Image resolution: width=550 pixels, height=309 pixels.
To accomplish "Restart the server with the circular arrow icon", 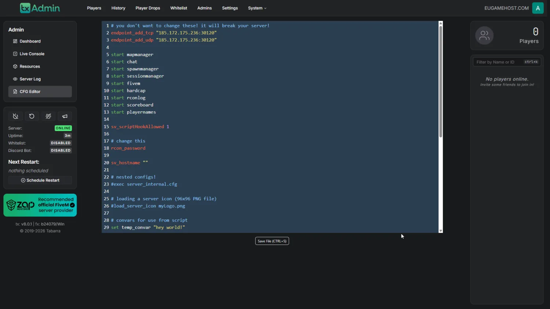I will coord(32,116).
